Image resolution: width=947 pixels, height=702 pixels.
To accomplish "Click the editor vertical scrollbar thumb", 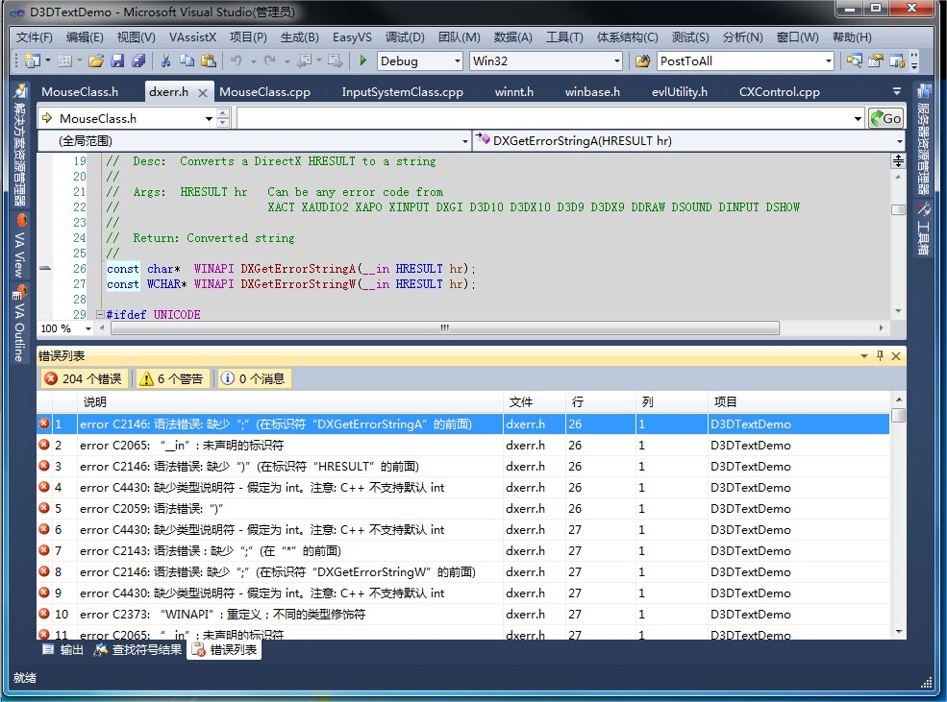I will click(898, 209).
